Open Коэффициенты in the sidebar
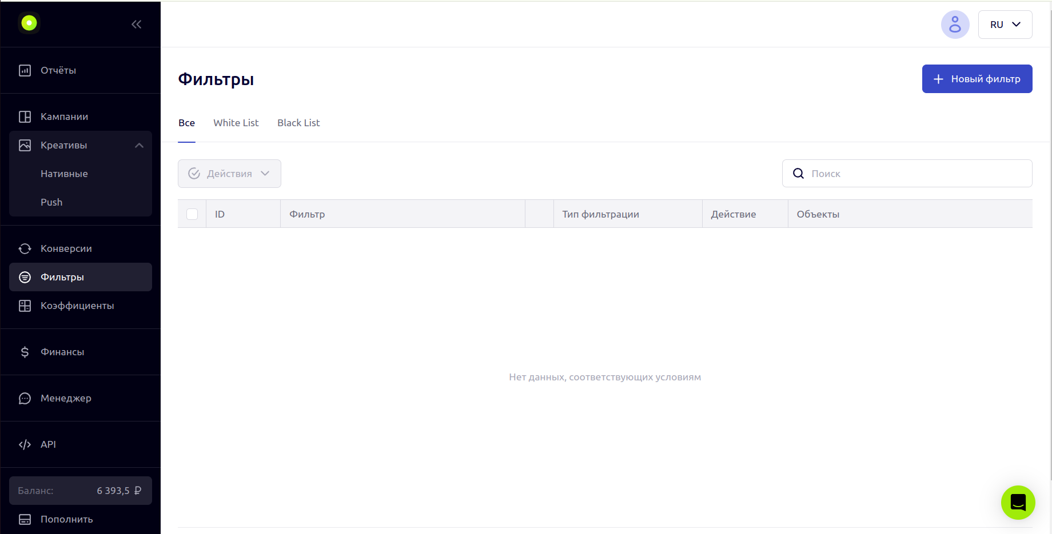1052x534 pixels. pos(81,306)
